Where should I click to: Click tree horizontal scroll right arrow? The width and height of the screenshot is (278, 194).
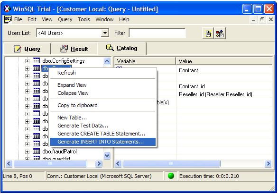pyautogui.click(x=99, y=164)
